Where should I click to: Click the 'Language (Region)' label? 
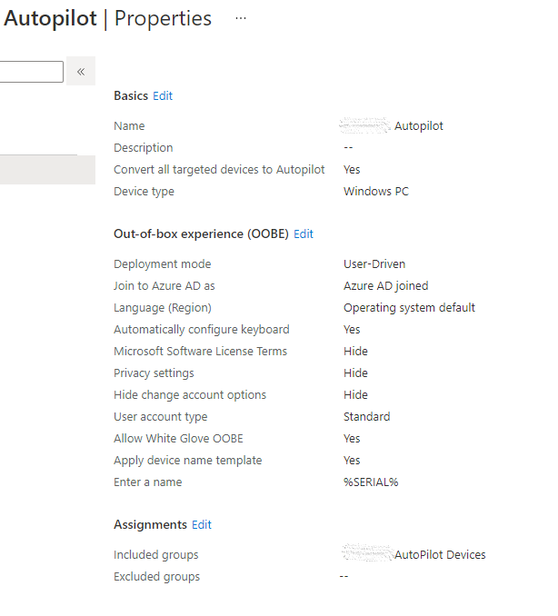pos(163,308)
